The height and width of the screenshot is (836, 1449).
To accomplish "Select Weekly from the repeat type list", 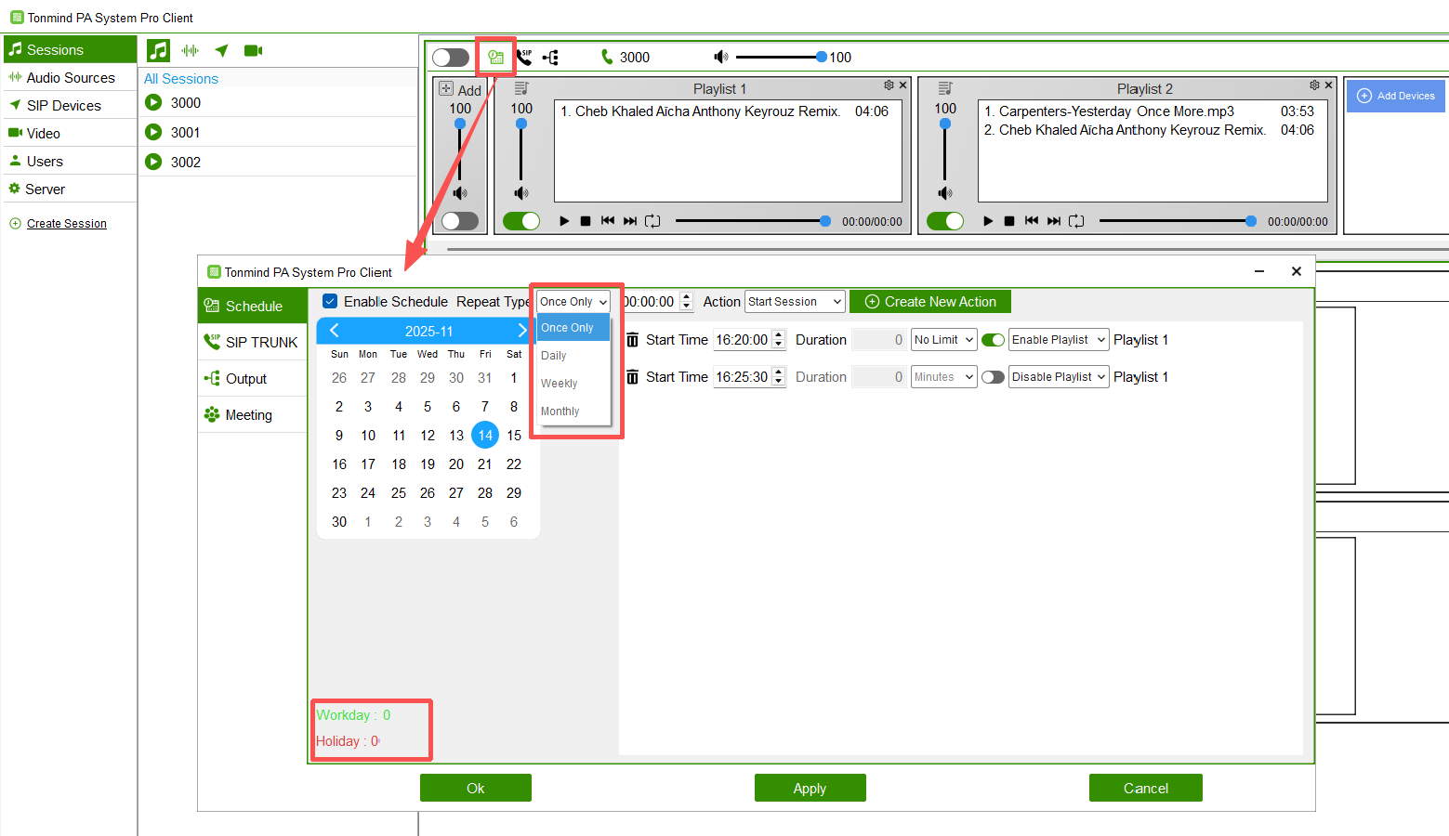I will pyautogui.click(x=560, y=384).
